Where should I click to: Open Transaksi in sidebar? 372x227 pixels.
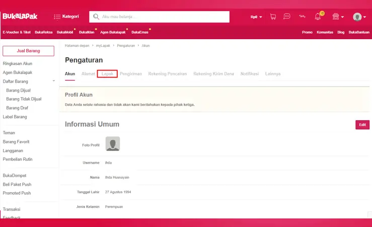coord(12,209)
